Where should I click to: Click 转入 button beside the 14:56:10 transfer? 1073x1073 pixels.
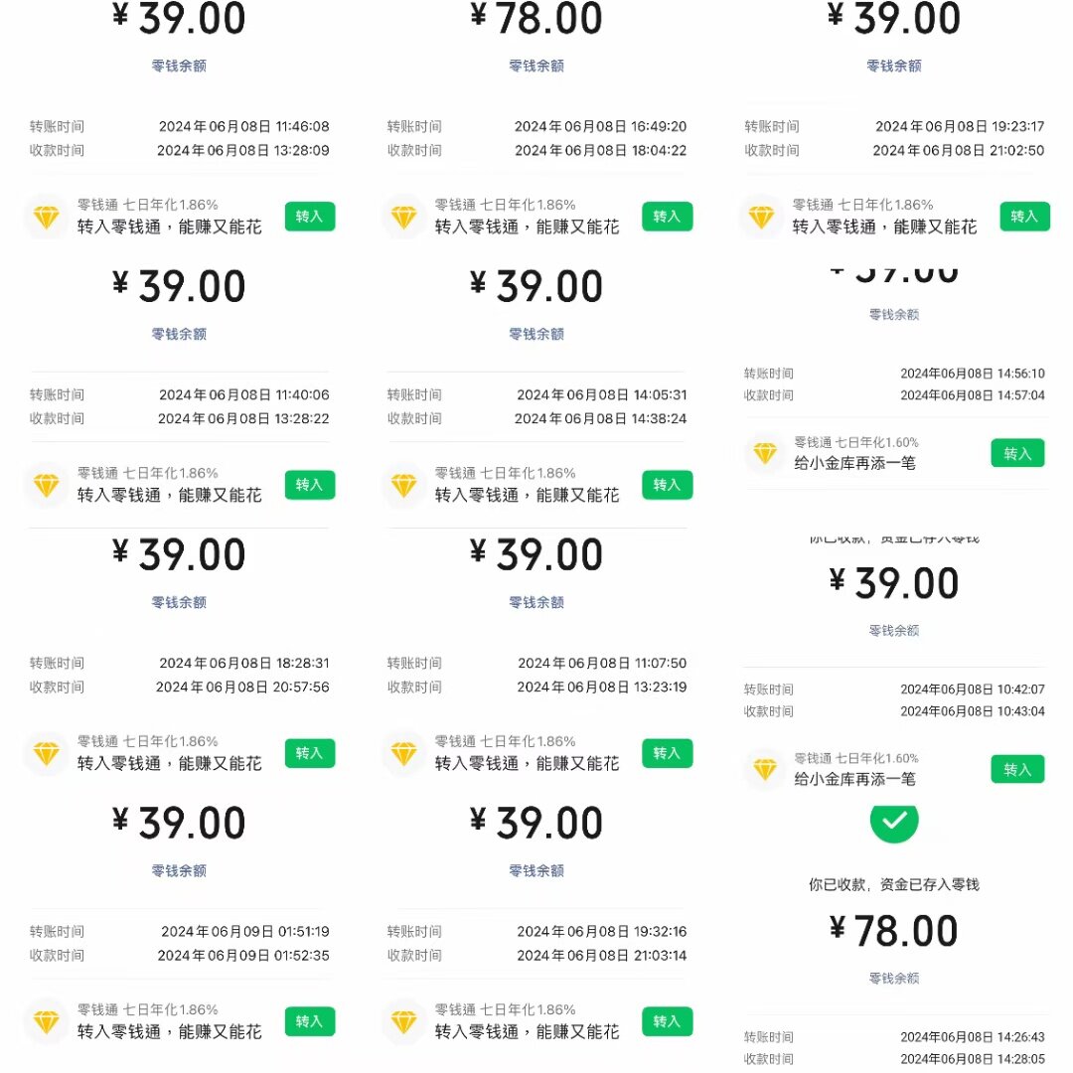point(1017,453)
